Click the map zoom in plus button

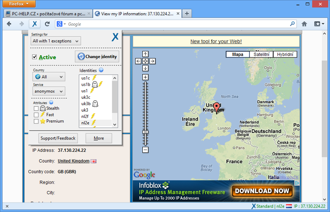pos(145,77)
